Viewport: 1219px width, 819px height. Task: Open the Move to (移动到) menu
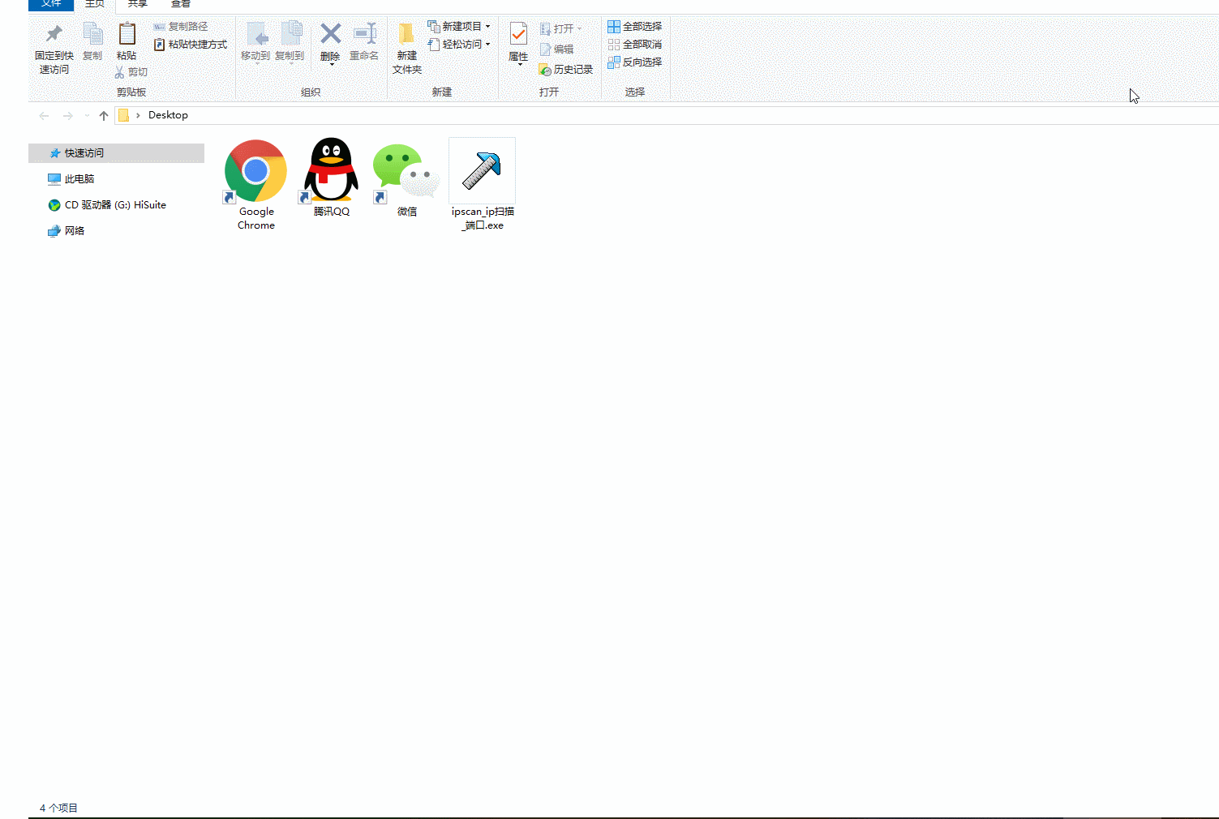tap(255, 42)
